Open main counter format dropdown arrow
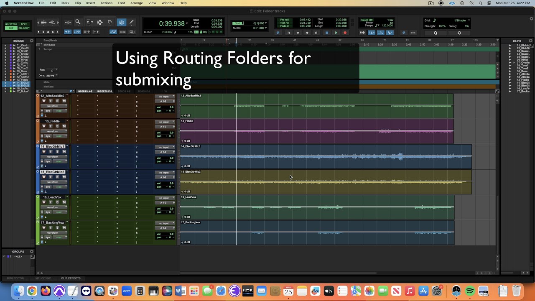 tap(187, 23)
